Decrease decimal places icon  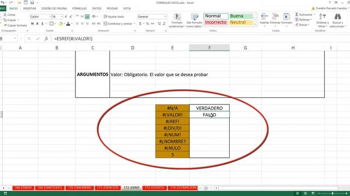click(x=164, y=23)
